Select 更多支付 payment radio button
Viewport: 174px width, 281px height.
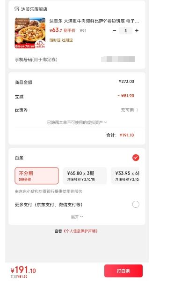(x=136, y=204)
